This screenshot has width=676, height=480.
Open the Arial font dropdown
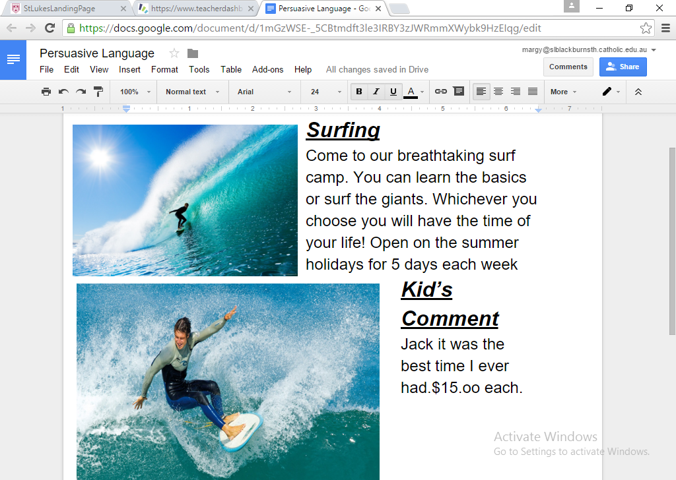tap(264, 92)
